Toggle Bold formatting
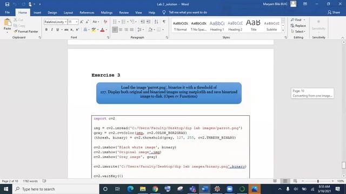 coord(46,30)
